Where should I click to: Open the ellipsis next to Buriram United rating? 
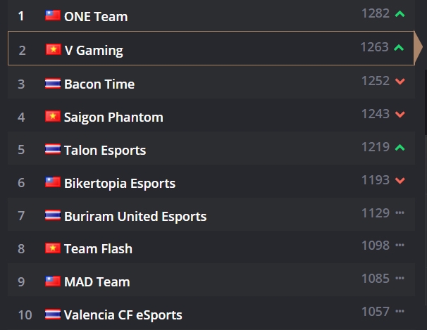(400, 212)
